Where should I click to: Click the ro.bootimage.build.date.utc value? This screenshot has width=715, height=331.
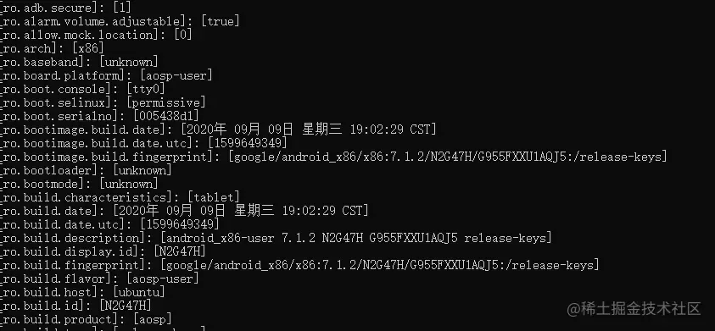[248, 143]
